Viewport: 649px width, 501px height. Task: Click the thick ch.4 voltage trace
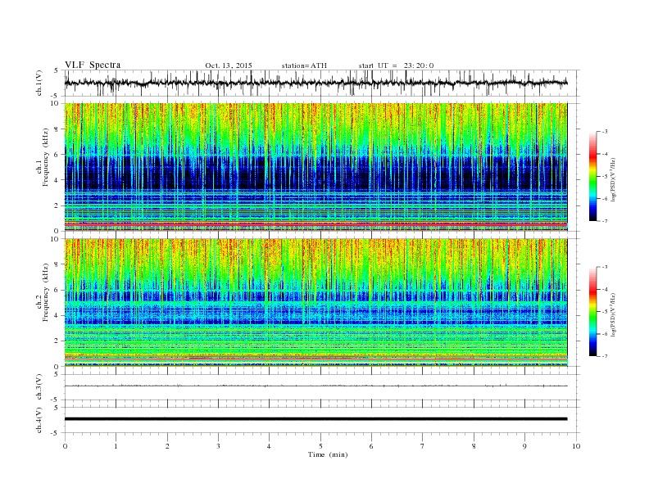click(x=315, y=419)
